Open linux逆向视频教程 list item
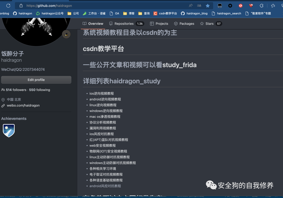Image resolution: width=283 pixels, height=198 pixels. pyautogui.click(x=103, y=105)
